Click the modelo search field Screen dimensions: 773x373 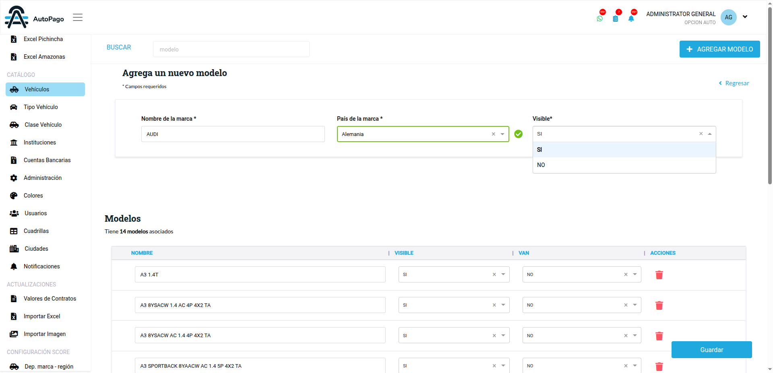click(231, 49)
